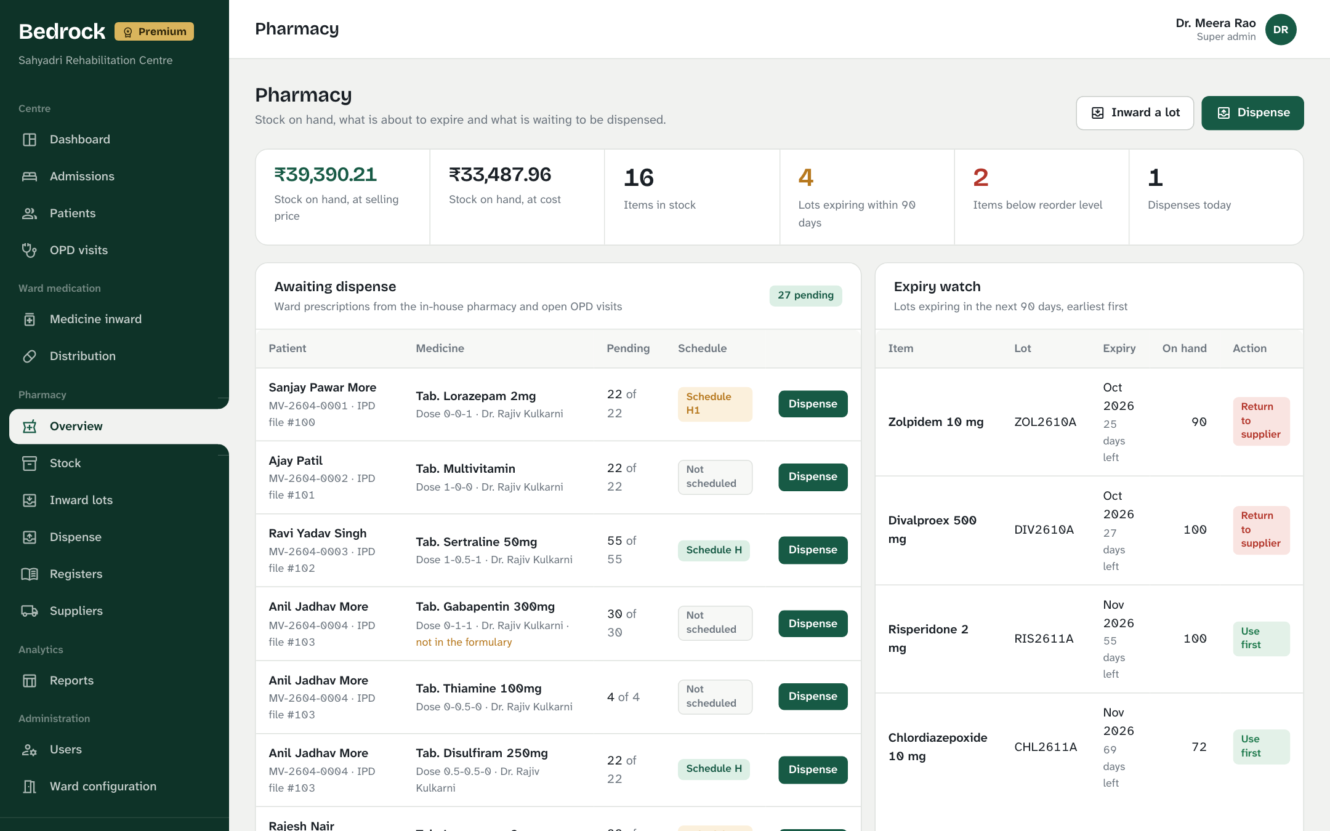Click the Overview sidebar icon
This screenshot has width=1330, height=831.
point(30,427)
